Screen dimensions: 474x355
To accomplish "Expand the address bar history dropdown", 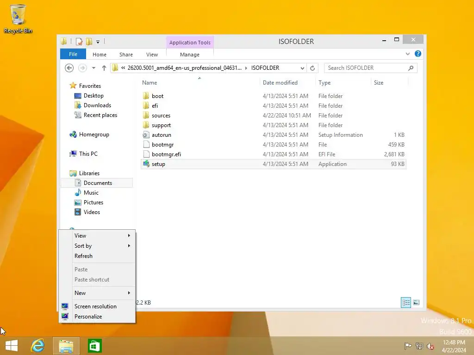I will pos(302,68).
